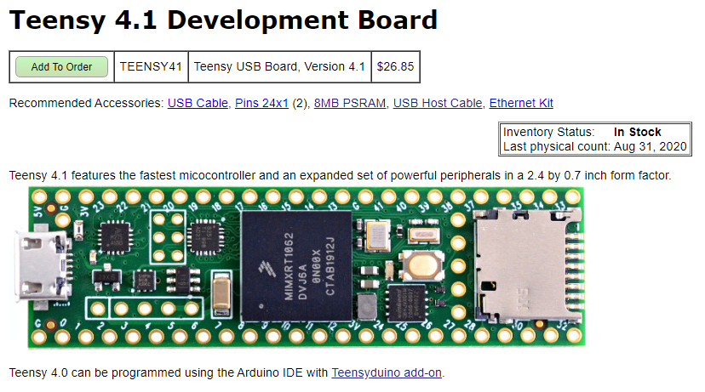Viewport: 705px width, 392px height.
Task: Click the In Stock inventory status text
Action: (638, 132)
